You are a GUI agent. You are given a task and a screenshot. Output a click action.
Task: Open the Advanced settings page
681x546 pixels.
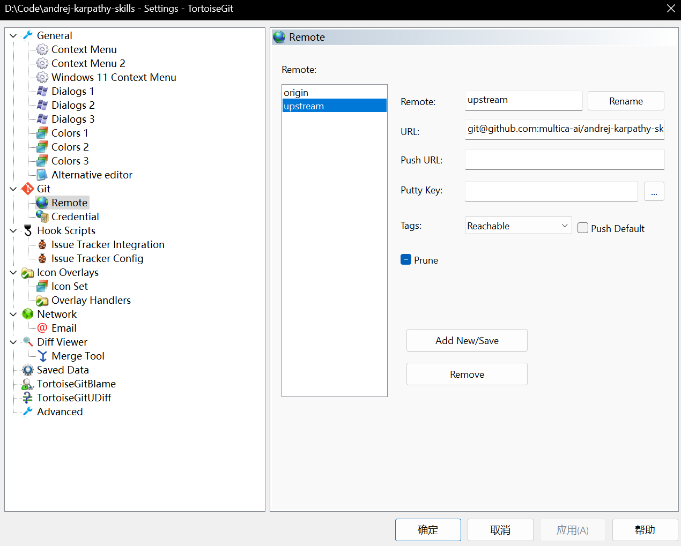[60, 412]
